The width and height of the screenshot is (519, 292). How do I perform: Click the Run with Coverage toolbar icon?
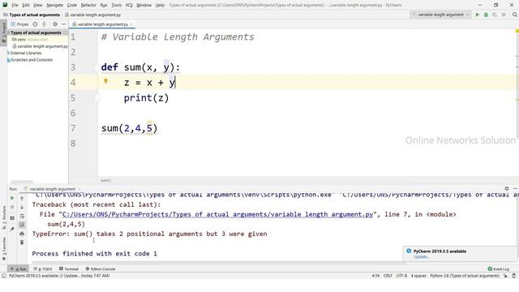pyautogui.click(x=495, y=15)
